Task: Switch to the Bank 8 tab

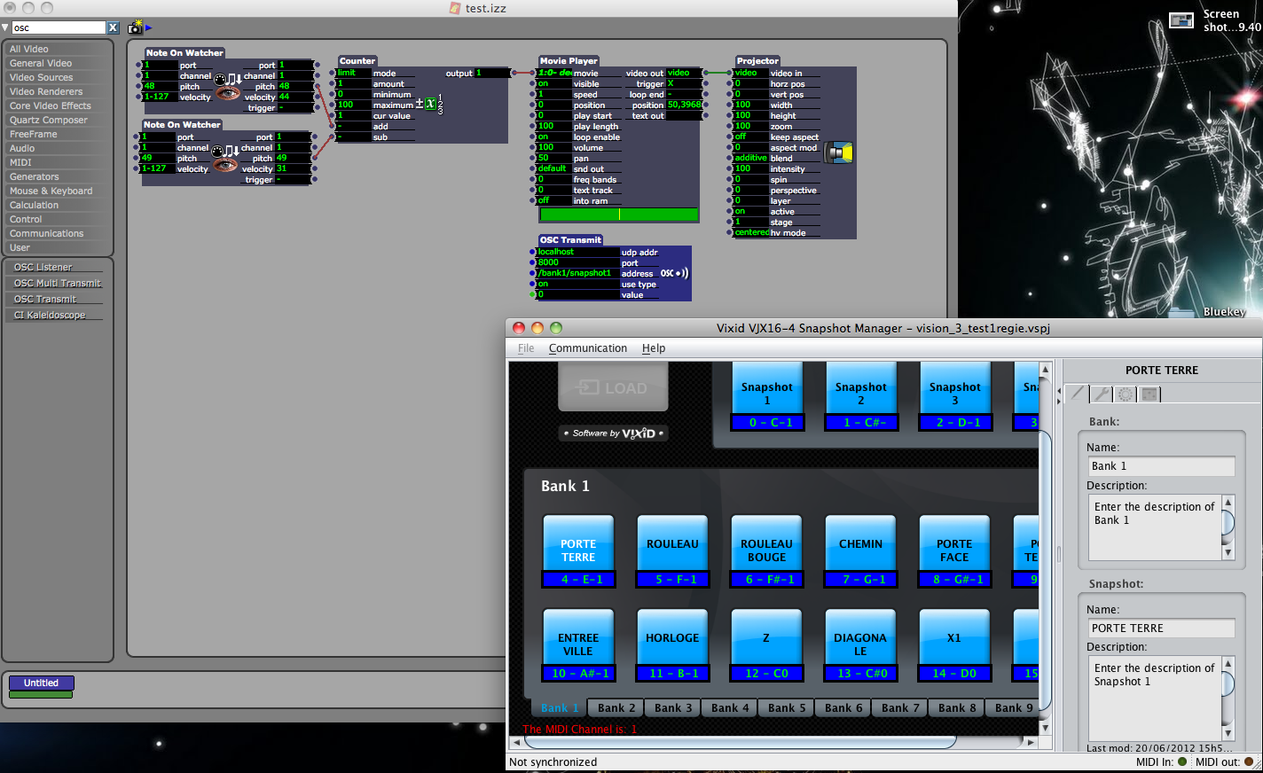Action: point(957,708)
